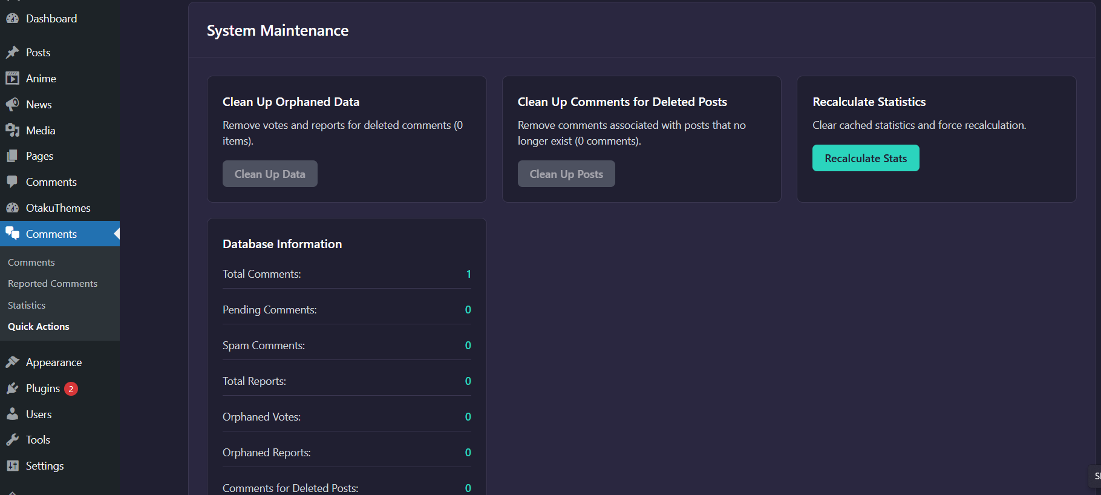Open Anime via its film icon

coord(12,79)
